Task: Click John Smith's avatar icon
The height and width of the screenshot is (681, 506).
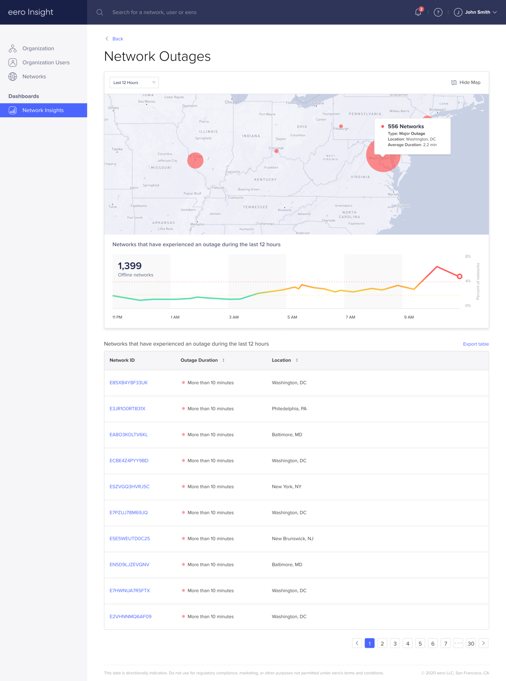Action: click(x=458, y=12)
